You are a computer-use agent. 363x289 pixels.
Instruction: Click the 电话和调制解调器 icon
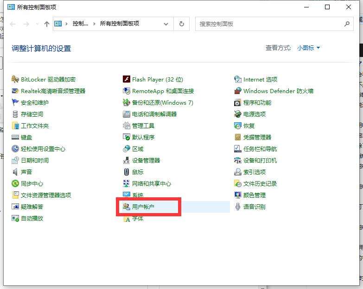click(127, 114)
